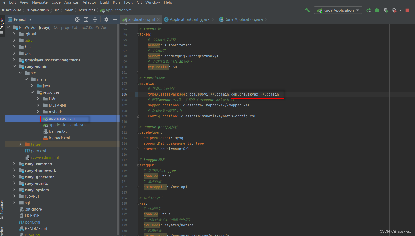Image resolution: width=415 pixels, height=236 pixels.
Task: Open the Refactor menu
Action: click(x=89, y=2)
